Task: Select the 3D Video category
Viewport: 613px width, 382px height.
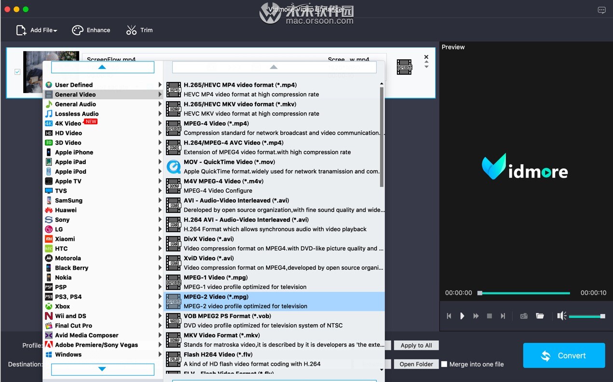Action: pyautogui.click(x=103, y=143)
